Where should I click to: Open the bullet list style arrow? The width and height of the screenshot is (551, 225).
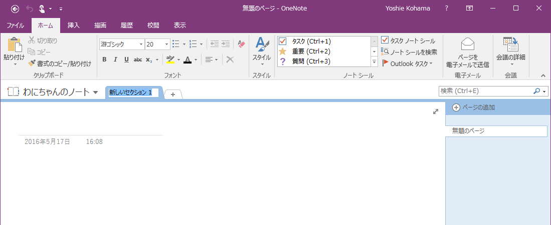coord(184,44)
